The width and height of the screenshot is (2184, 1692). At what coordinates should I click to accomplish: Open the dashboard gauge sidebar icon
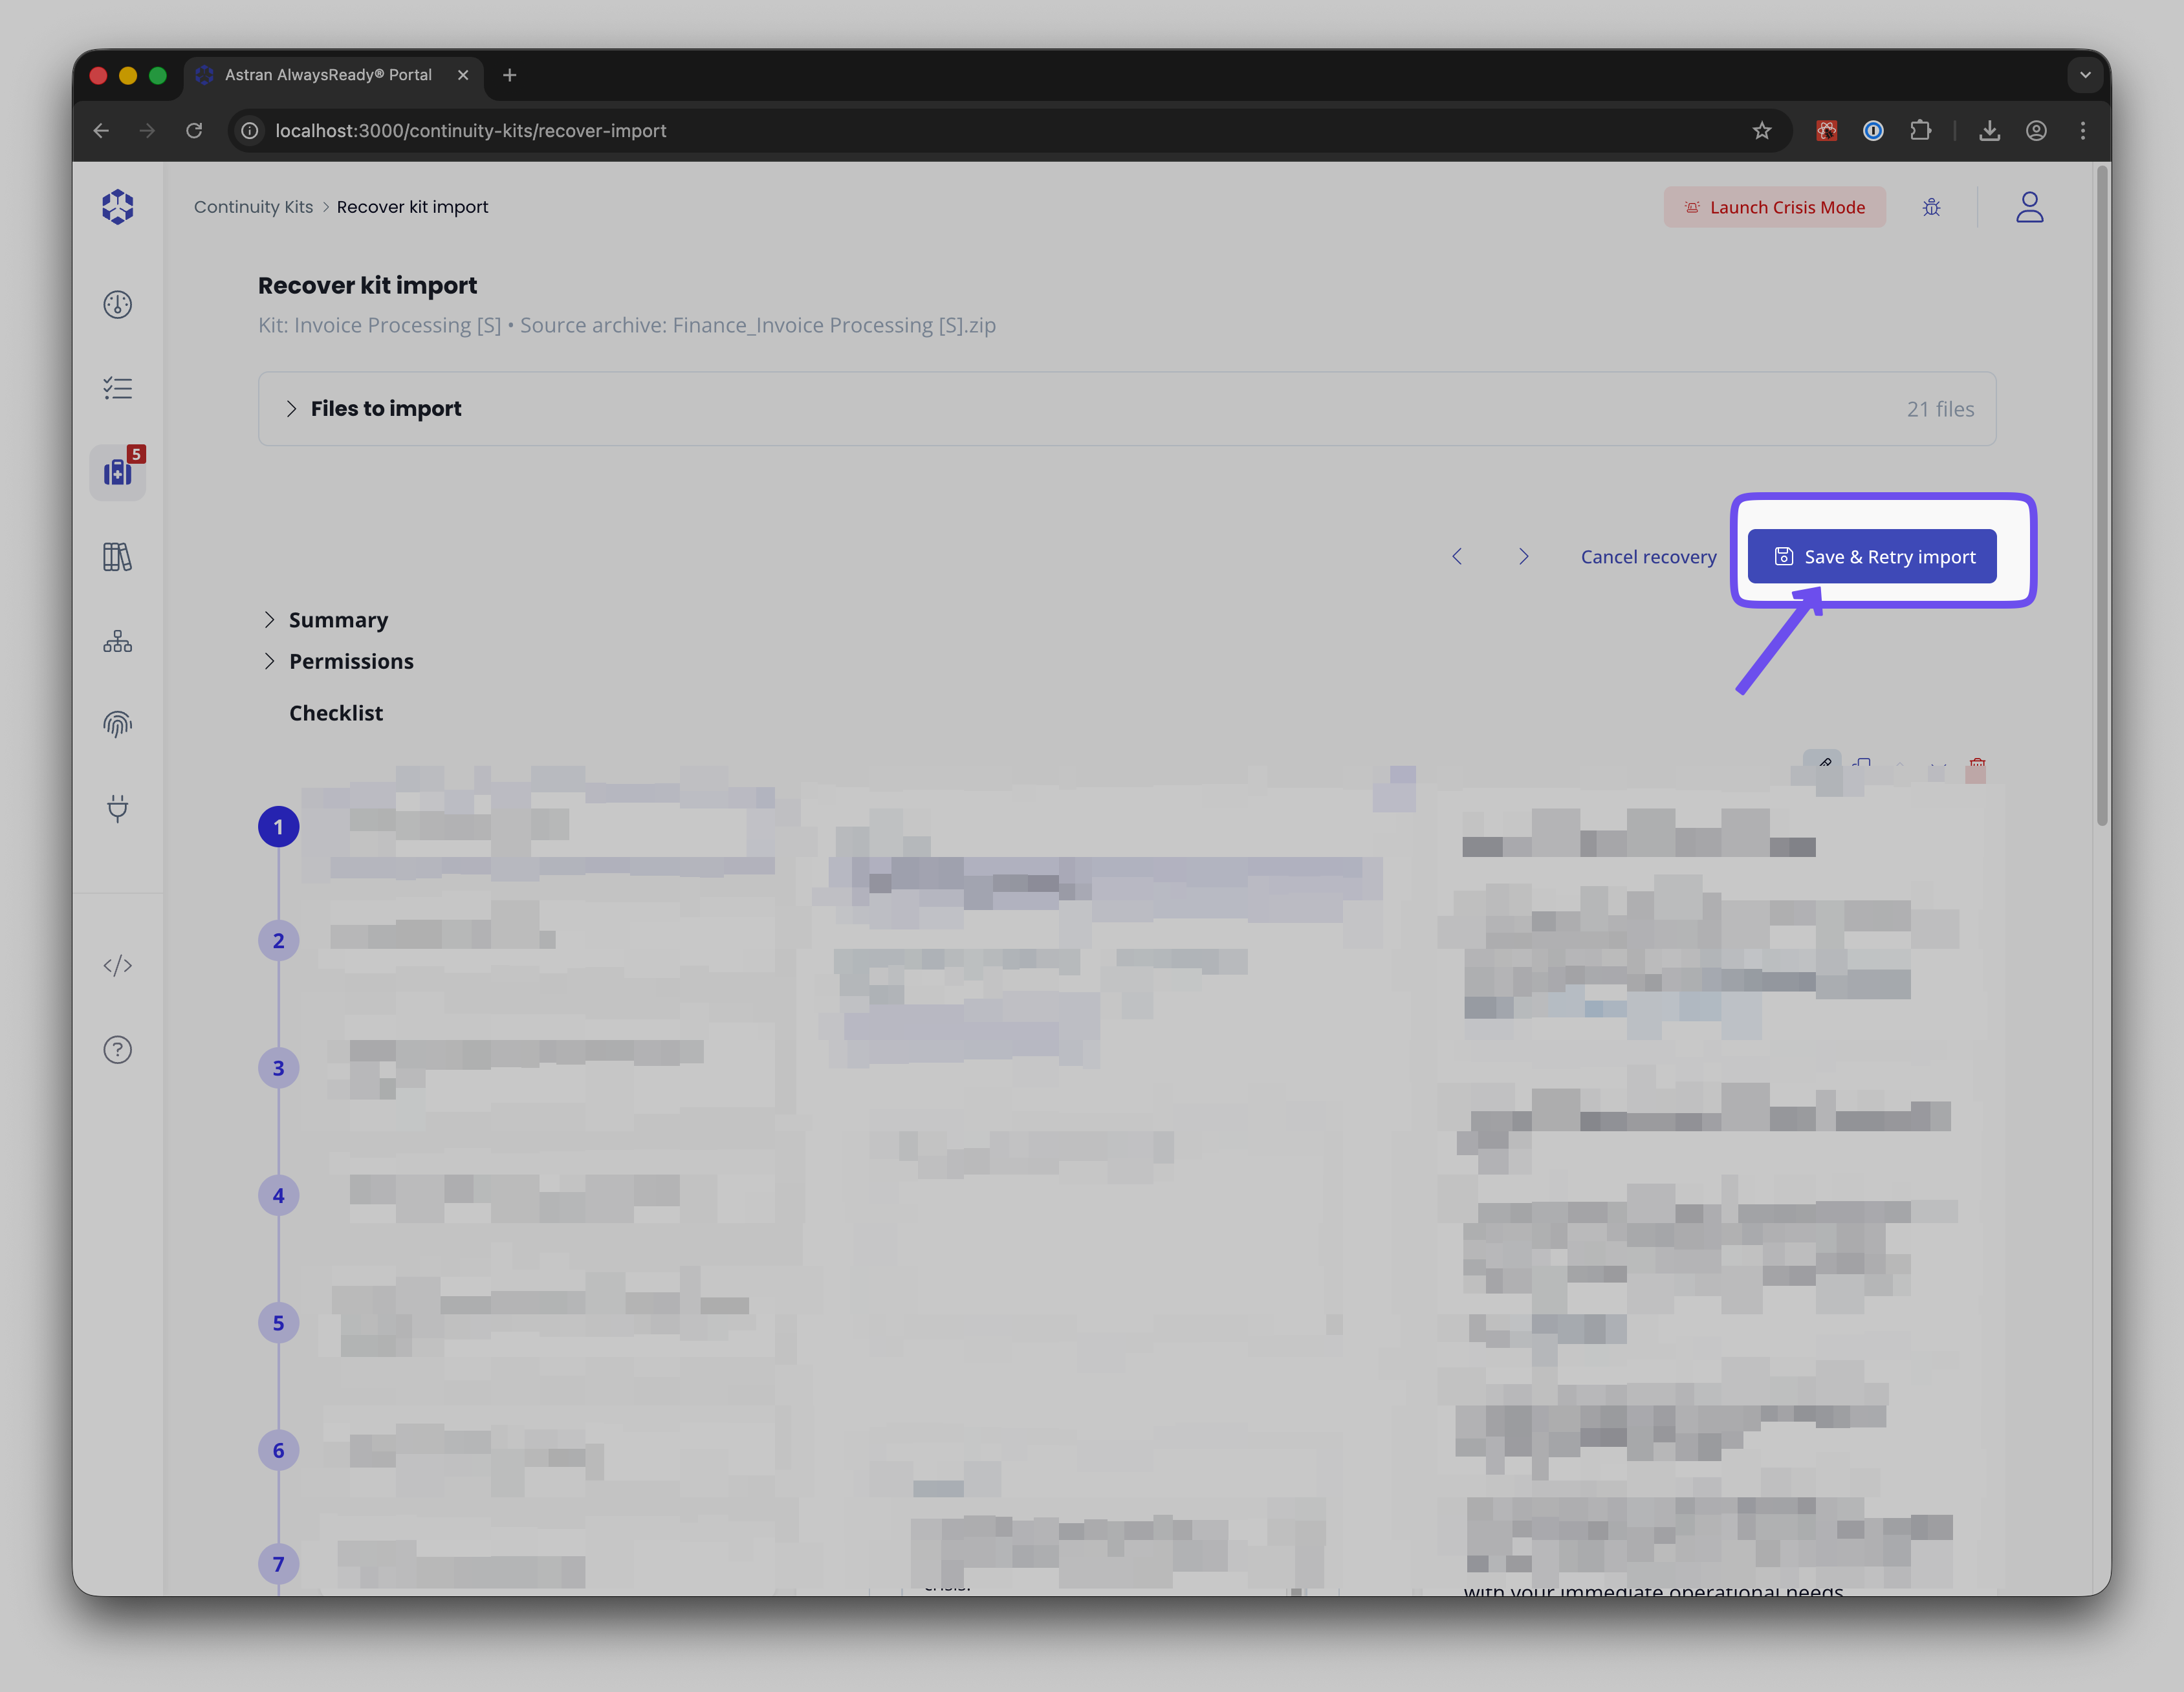point(118,304)
